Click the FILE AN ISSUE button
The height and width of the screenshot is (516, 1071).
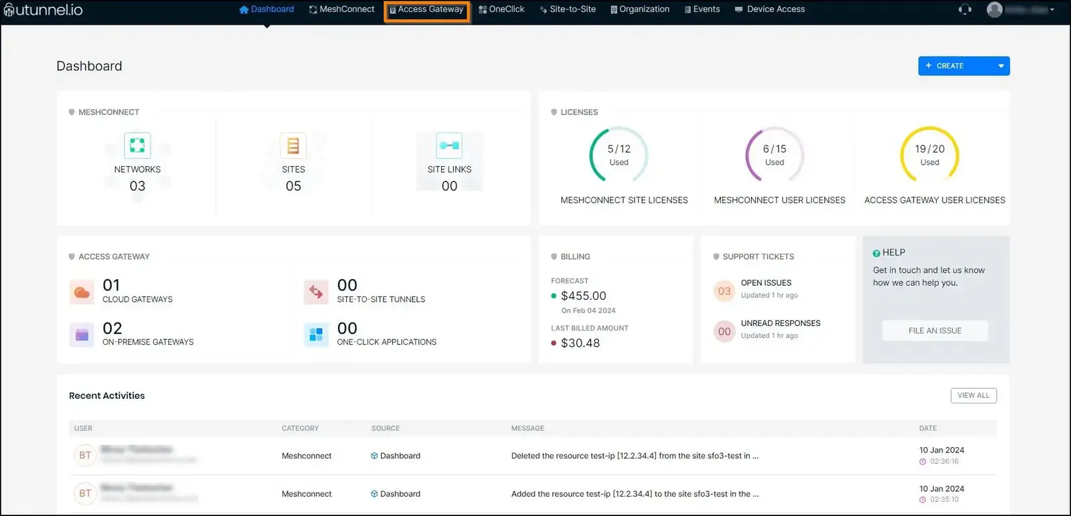[x=934, y=331]
